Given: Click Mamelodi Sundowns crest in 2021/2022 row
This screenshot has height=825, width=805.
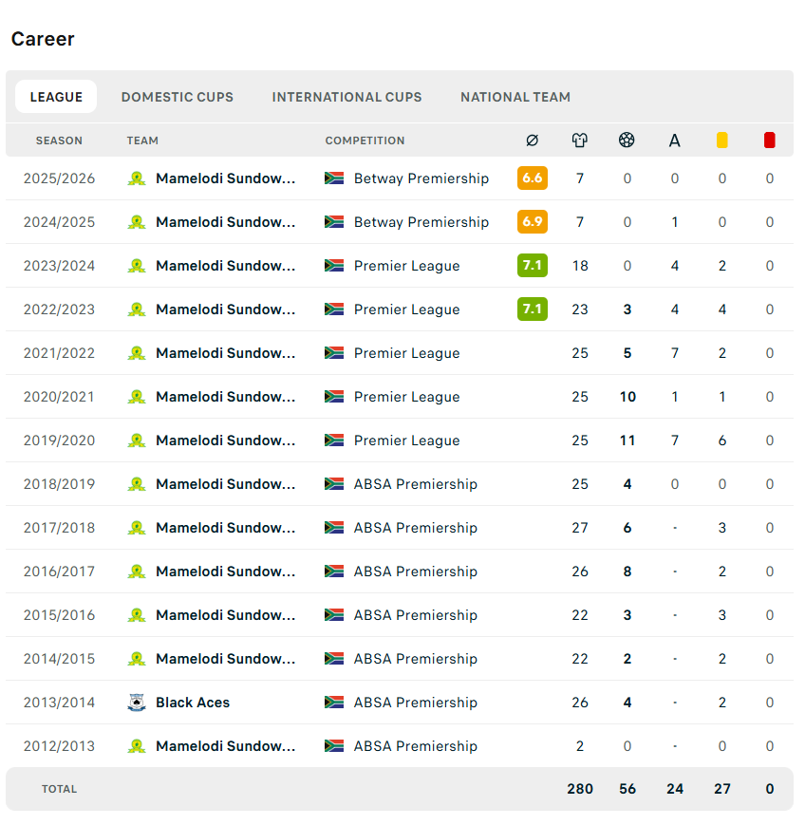Looking at the screenshot, I should click(x=137, y=353).
